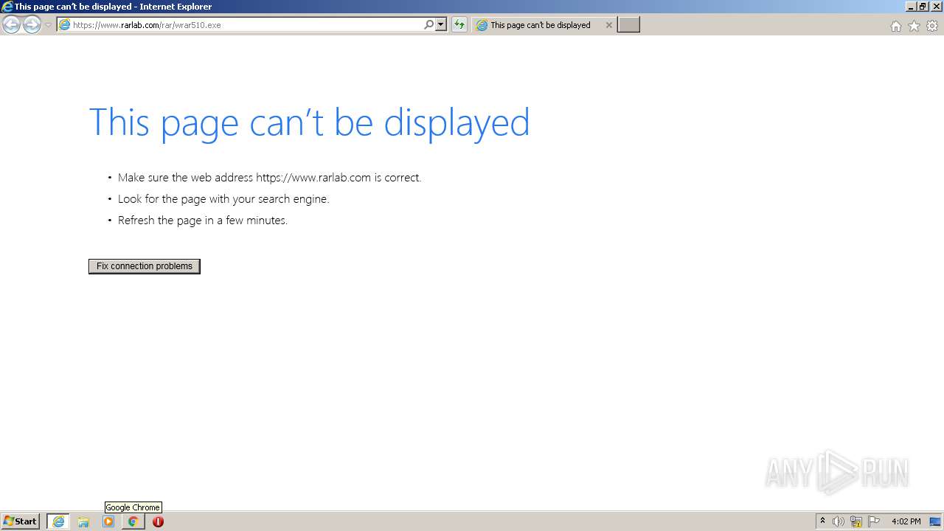The height and width of the screenshot is (531, 944).
Task: Click the 4:02 PM system clock
Action: pos(906,521)
